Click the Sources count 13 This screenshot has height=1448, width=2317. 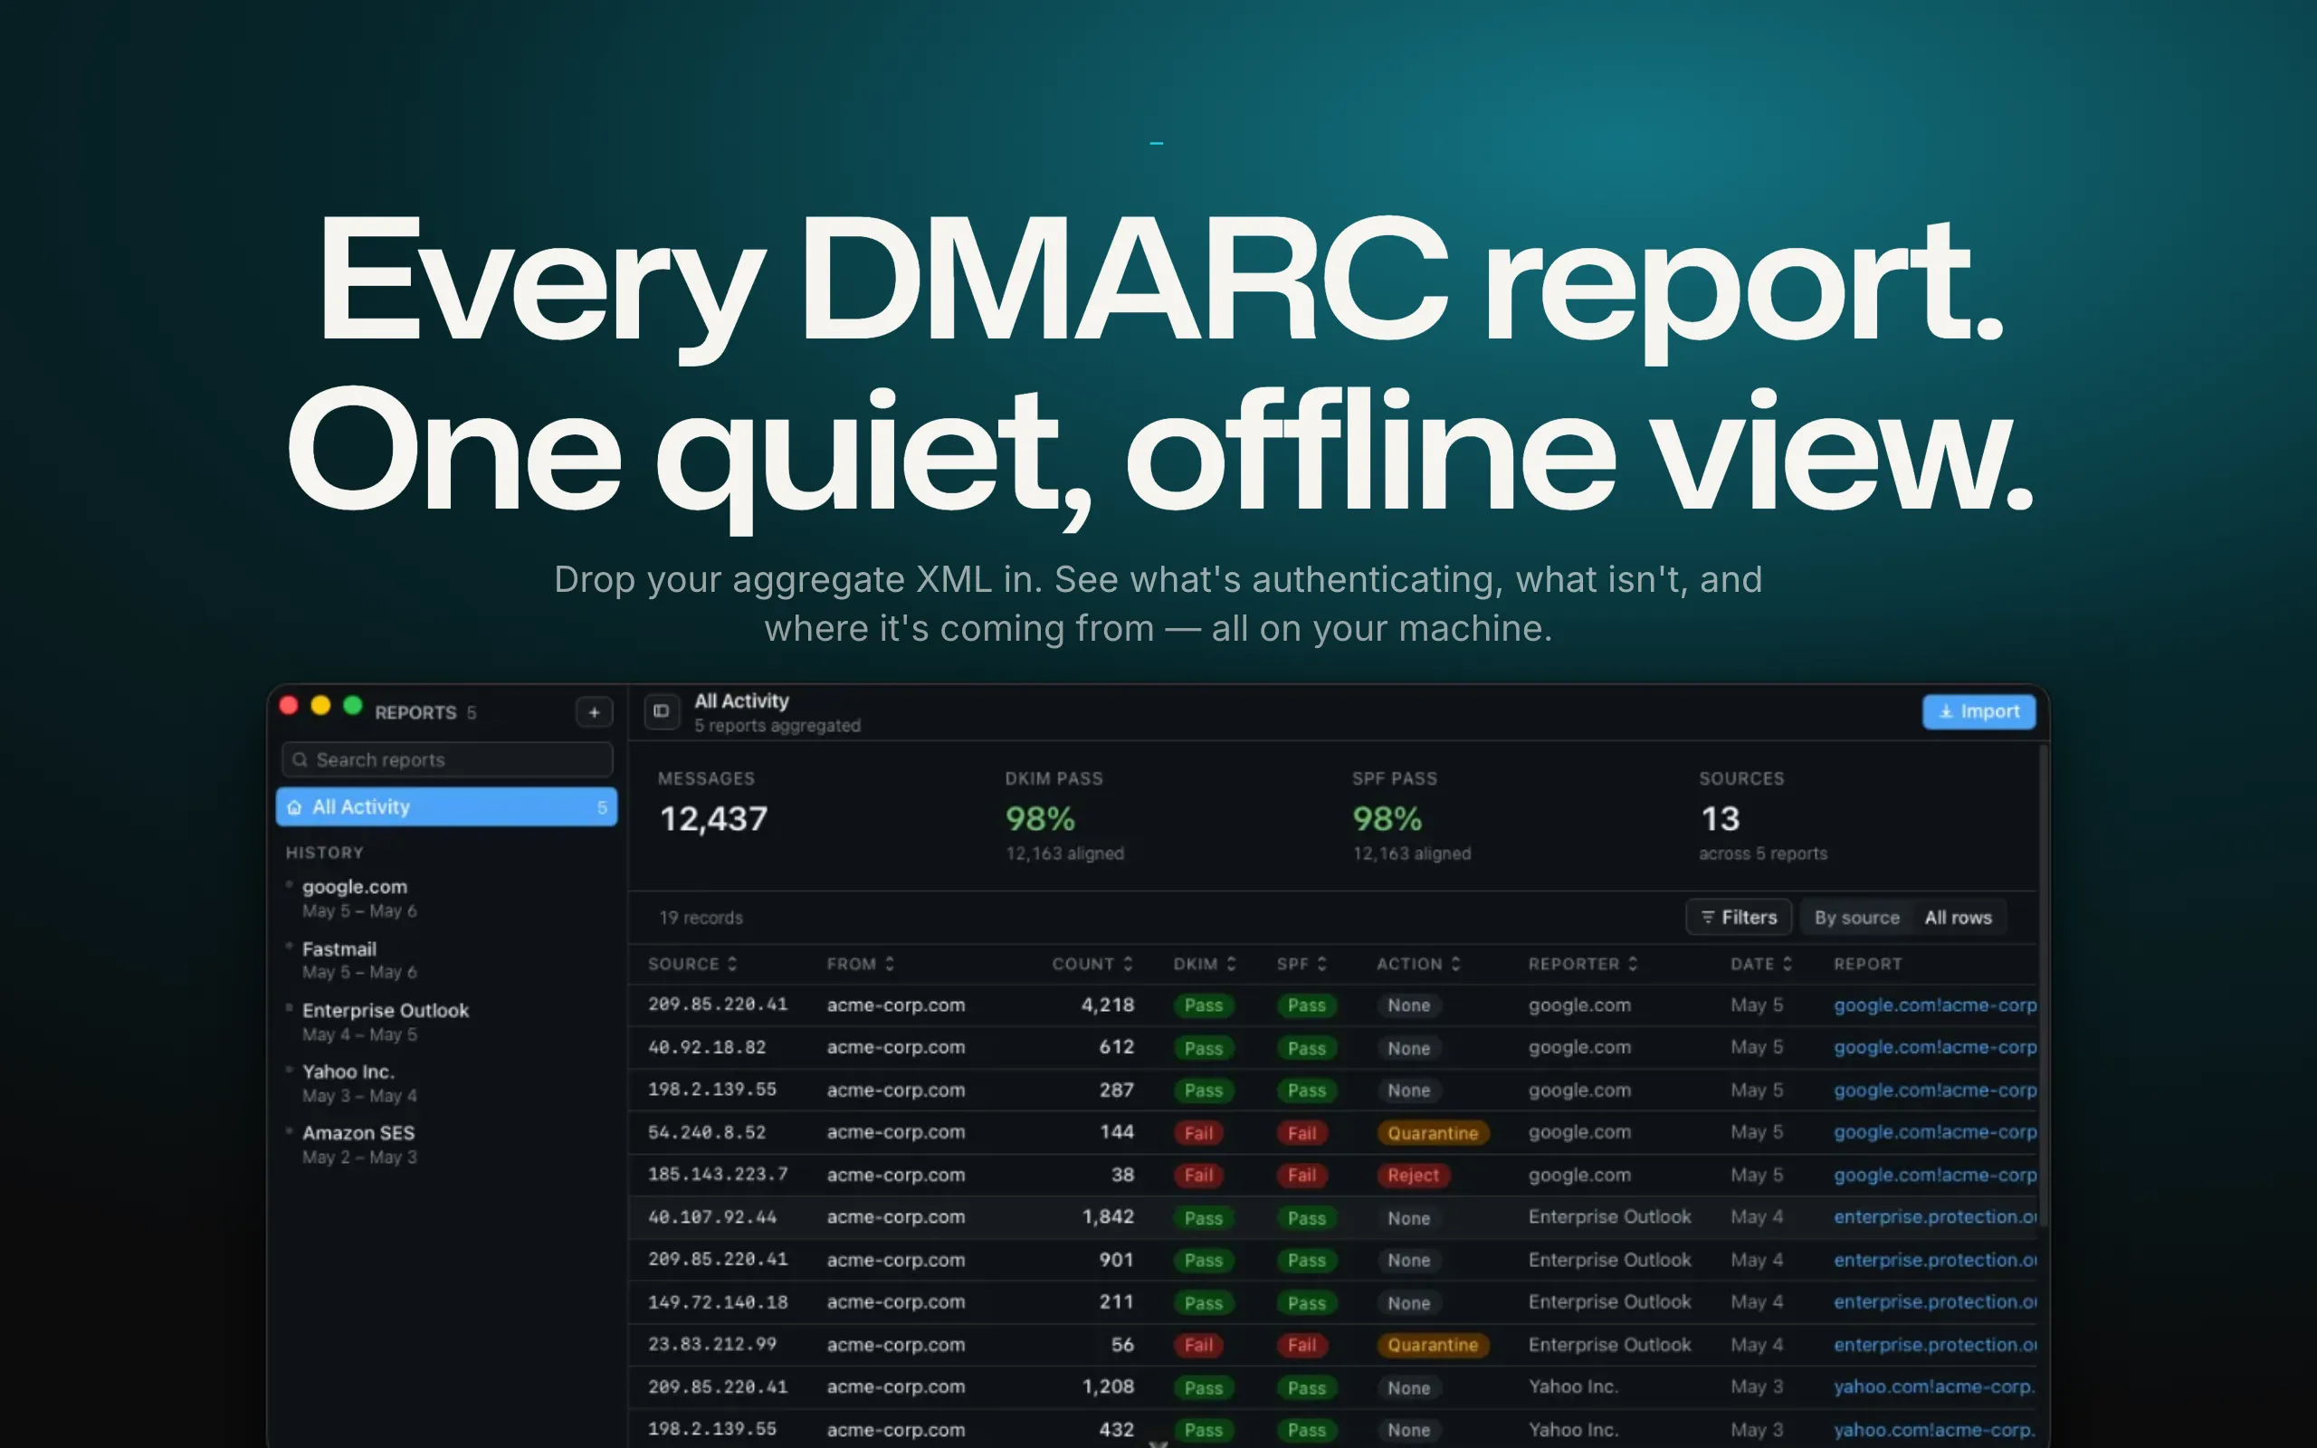coord(1720,819)
